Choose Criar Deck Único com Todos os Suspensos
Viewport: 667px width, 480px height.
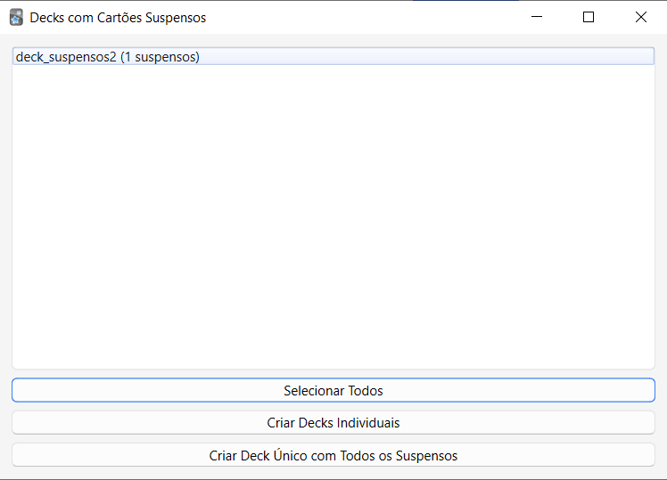(x=333, y=455)
